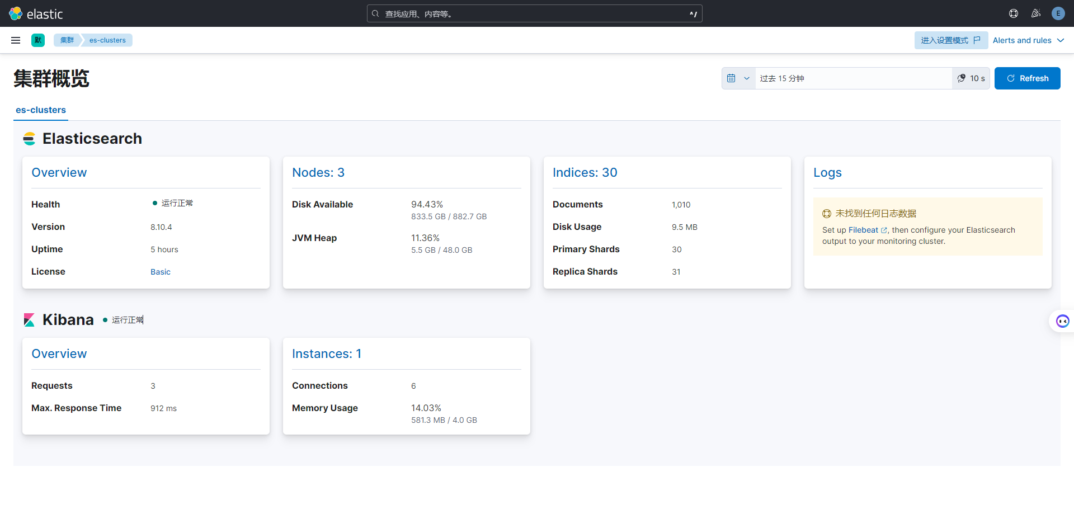Click the documents count 1,010
Screen dimensions: 1074x514
[x=681, y=205]
